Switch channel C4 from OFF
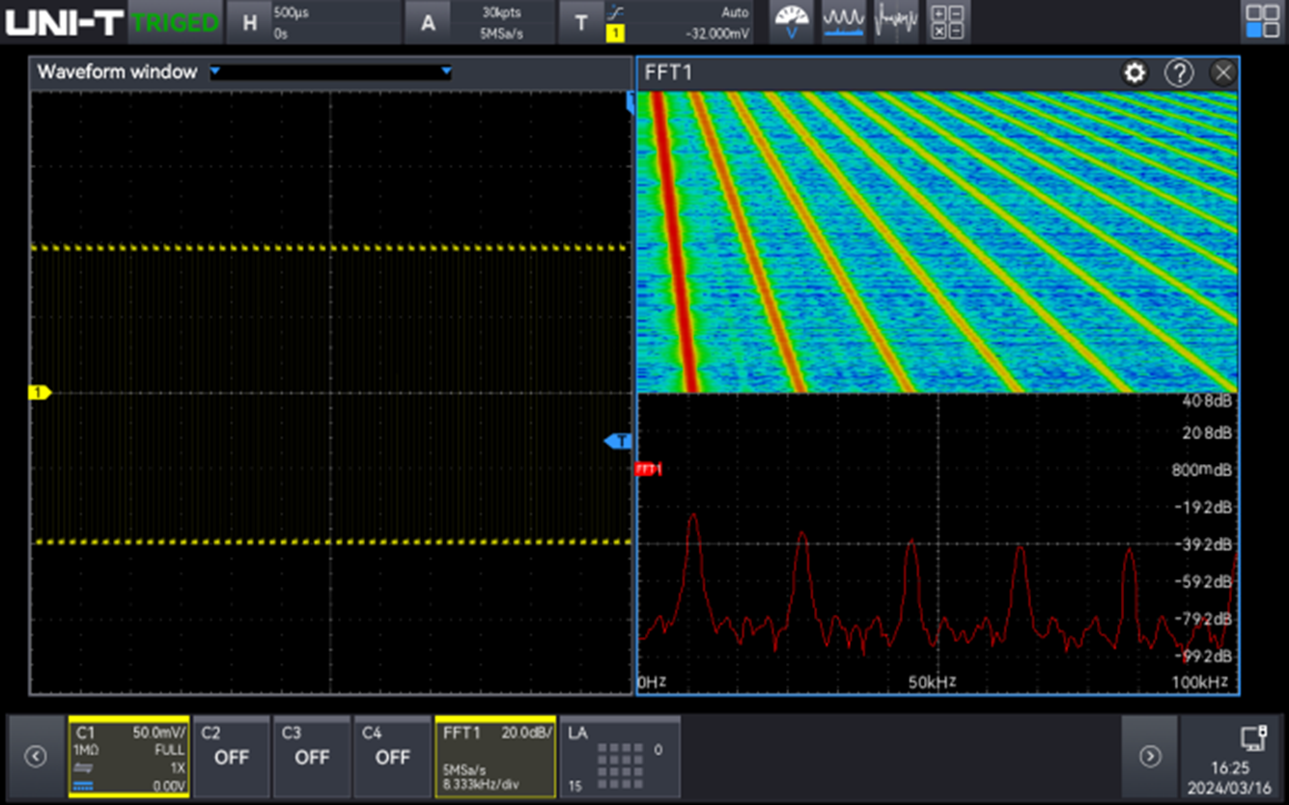The width and height of the screenshot is (1289, 805). pyautogui.click(x=392, y=757)
